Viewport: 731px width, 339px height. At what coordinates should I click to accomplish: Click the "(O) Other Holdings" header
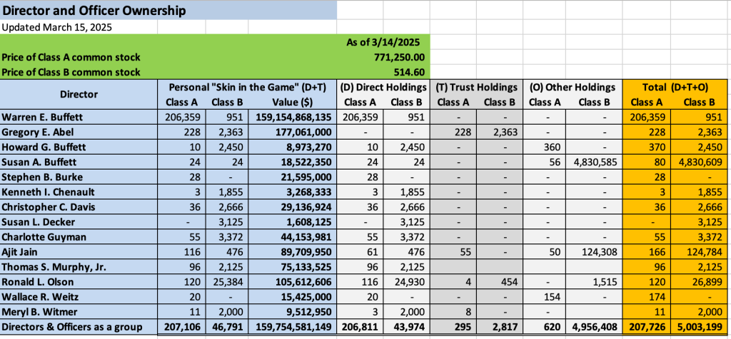(x=572, y=87)
